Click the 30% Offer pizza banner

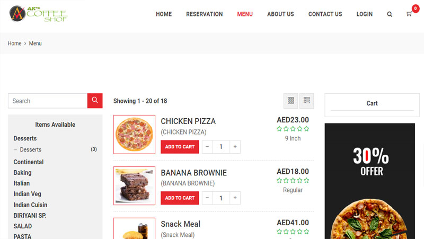[x=369, y=180]
